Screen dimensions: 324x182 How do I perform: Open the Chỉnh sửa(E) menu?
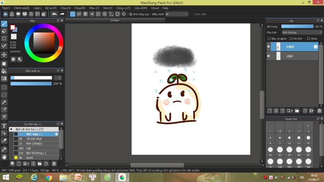click(22, 8)
